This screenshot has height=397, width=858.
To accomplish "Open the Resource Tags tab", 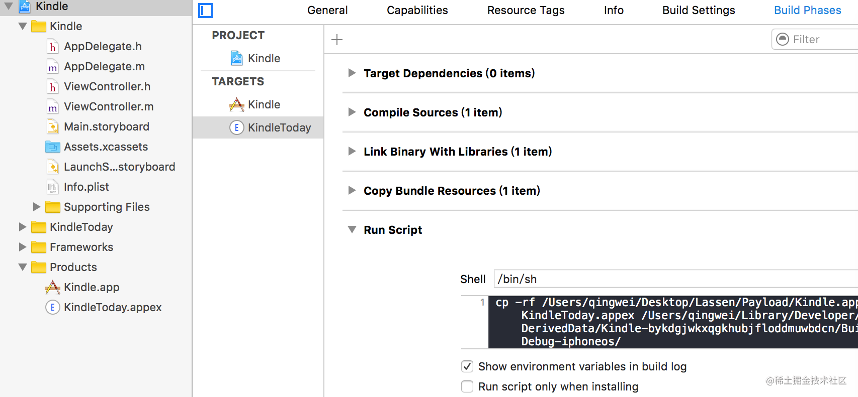I will point(526,11).
